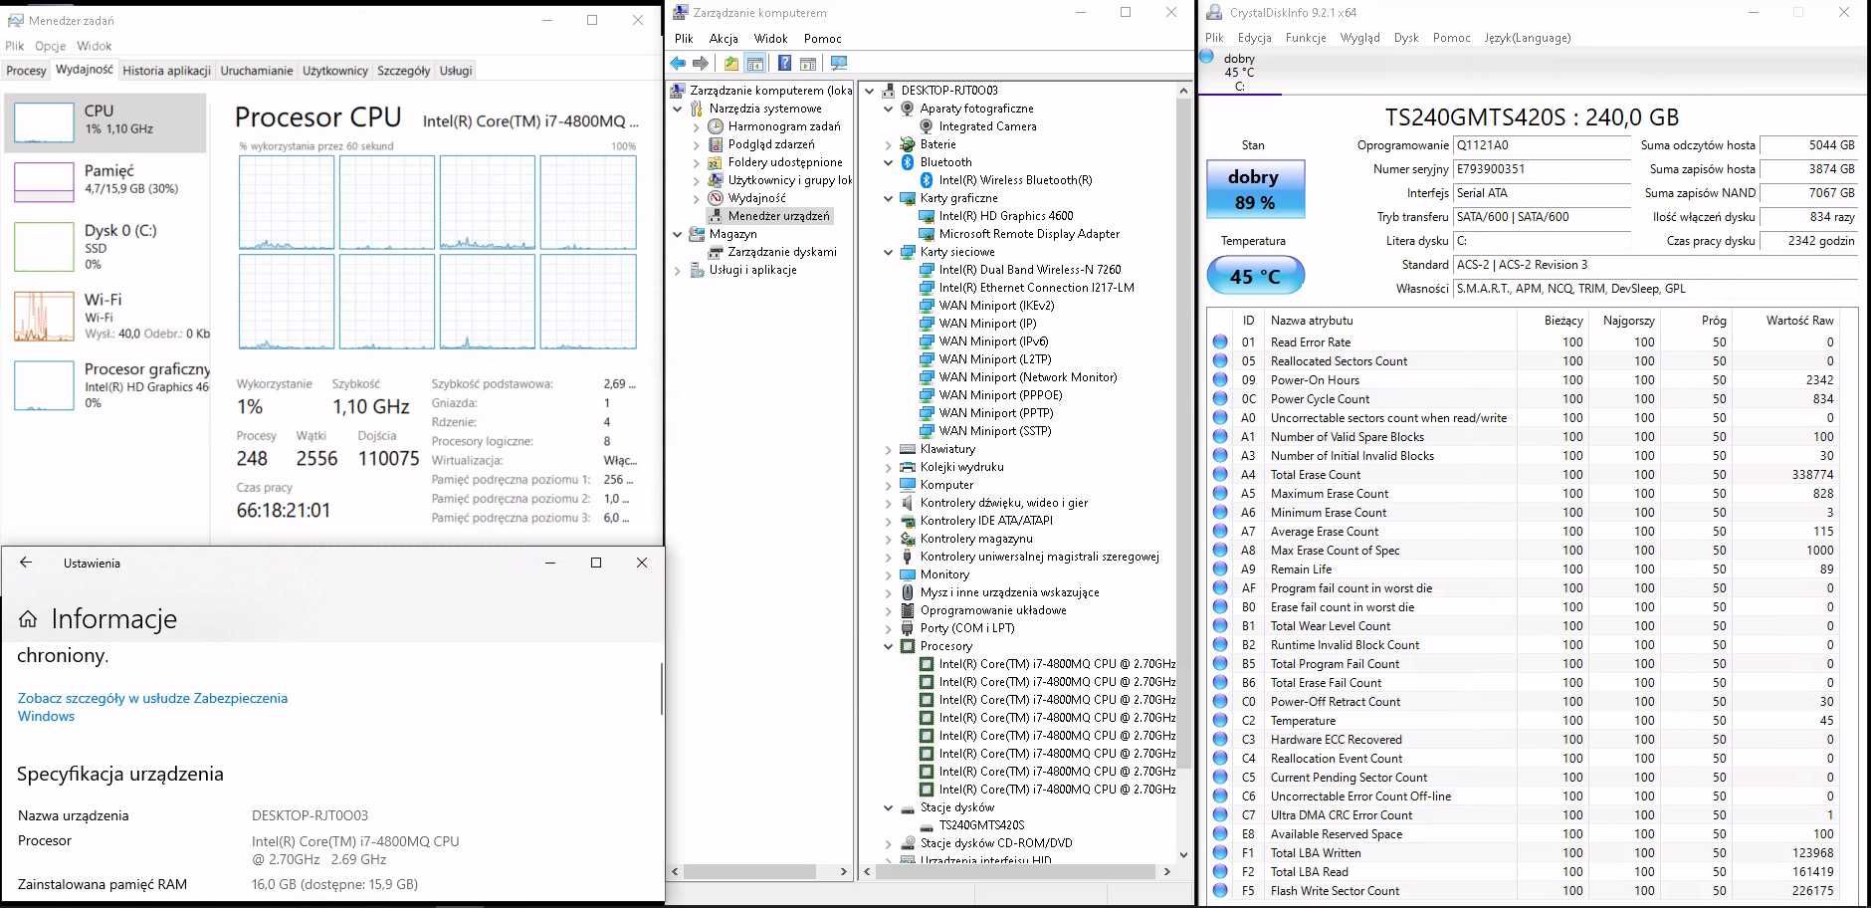Click the Forward arrow in Computer Management toolbar

coord(701,64)
